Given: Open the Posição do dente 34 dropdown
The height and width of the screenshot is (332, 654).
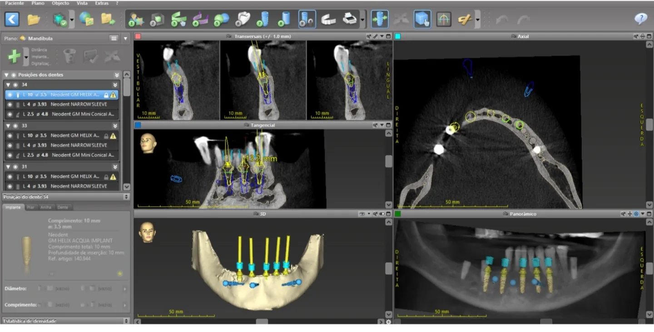Looking at the screenshot, I should (126, 197).
